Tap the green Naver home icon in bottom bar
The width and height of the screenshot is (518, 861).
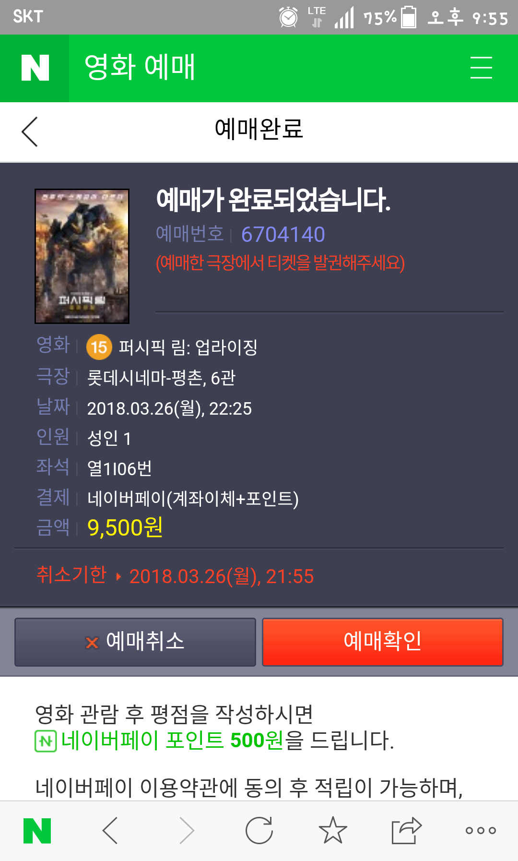point(37,831)
